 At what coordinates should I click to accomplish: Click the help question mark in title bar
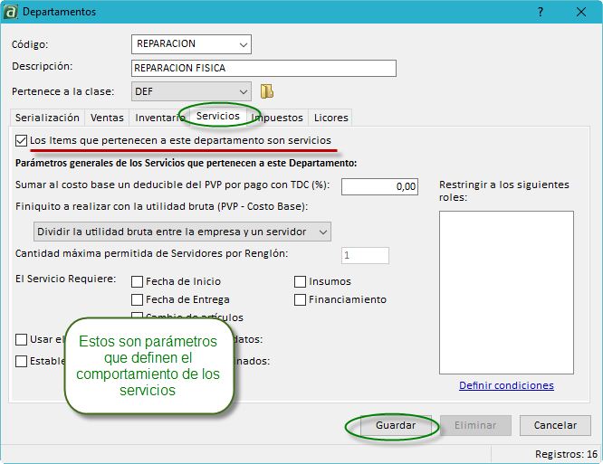(541, 12)
